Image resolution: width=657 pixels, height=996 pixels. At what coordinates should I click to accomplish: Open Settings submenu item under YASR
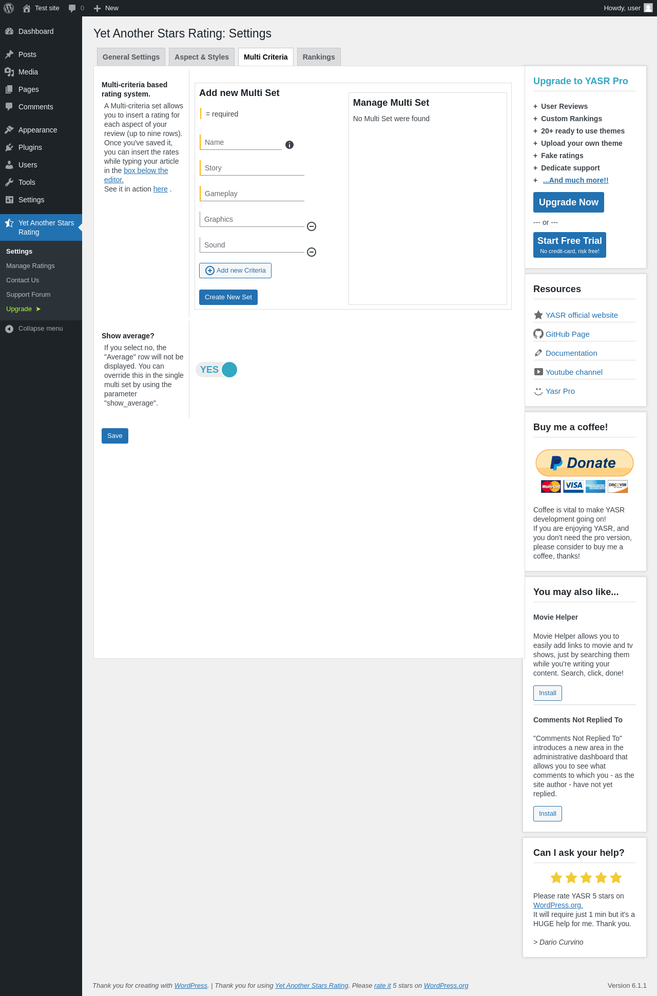point(19,252)
